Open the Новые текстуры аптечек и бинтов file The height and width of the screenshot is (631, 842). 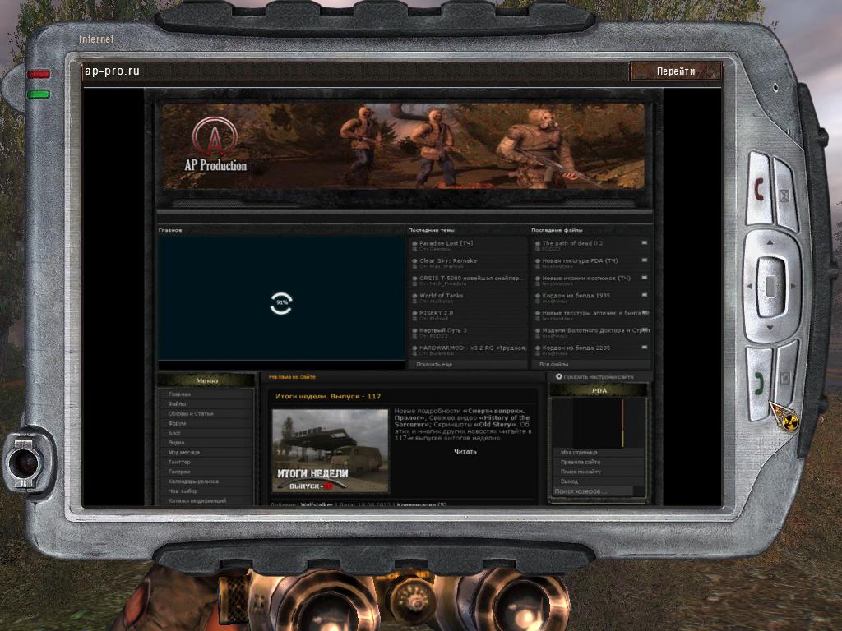[x=595, y=313]
